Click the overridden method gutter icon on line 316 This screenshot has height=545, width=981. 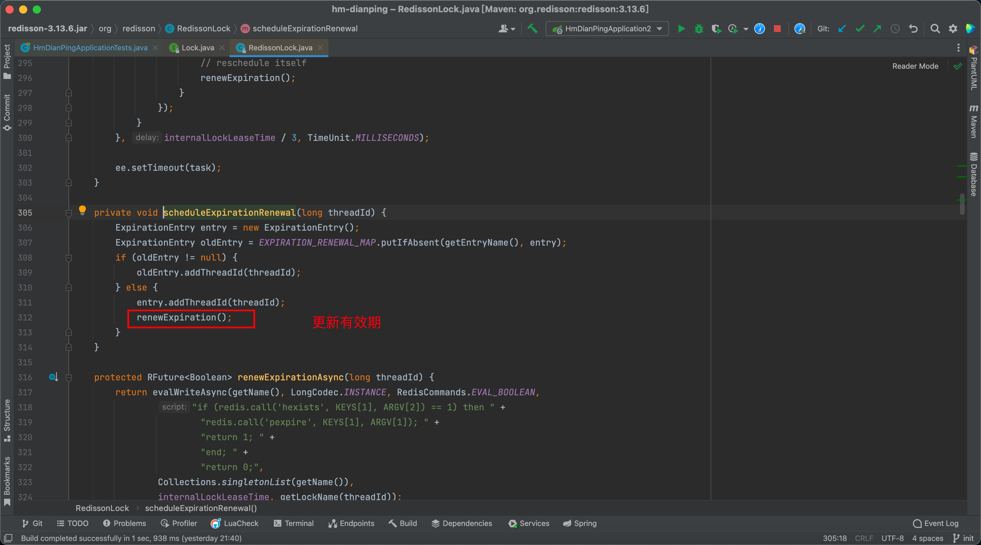pos(53,377)
